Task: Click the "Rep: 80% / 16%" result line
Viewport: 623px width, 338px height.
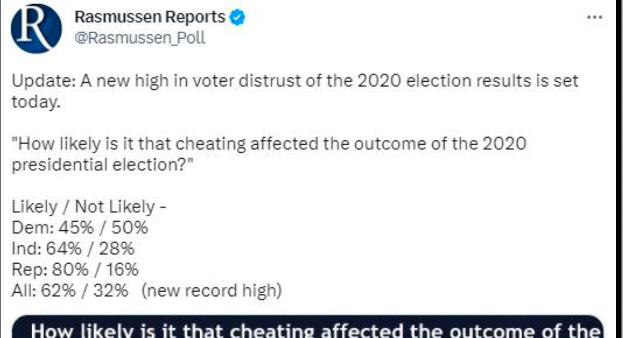Action: (75, 269)
